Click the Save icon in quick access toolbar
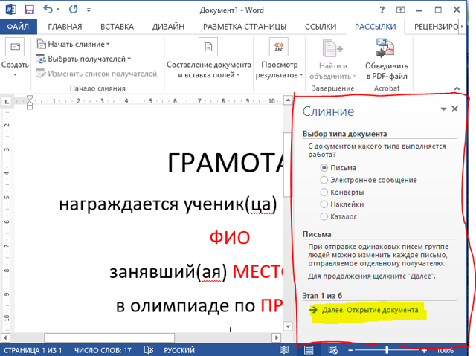The image size is (476, 356). 29,10
